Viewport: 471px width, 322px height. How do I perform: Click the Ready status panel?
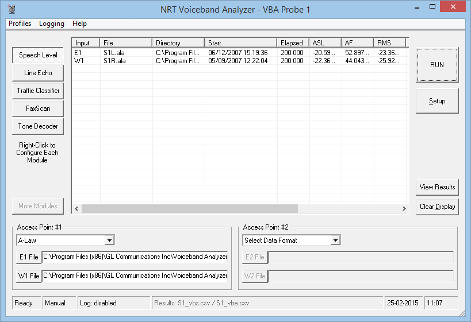click(x=26, y=303)
